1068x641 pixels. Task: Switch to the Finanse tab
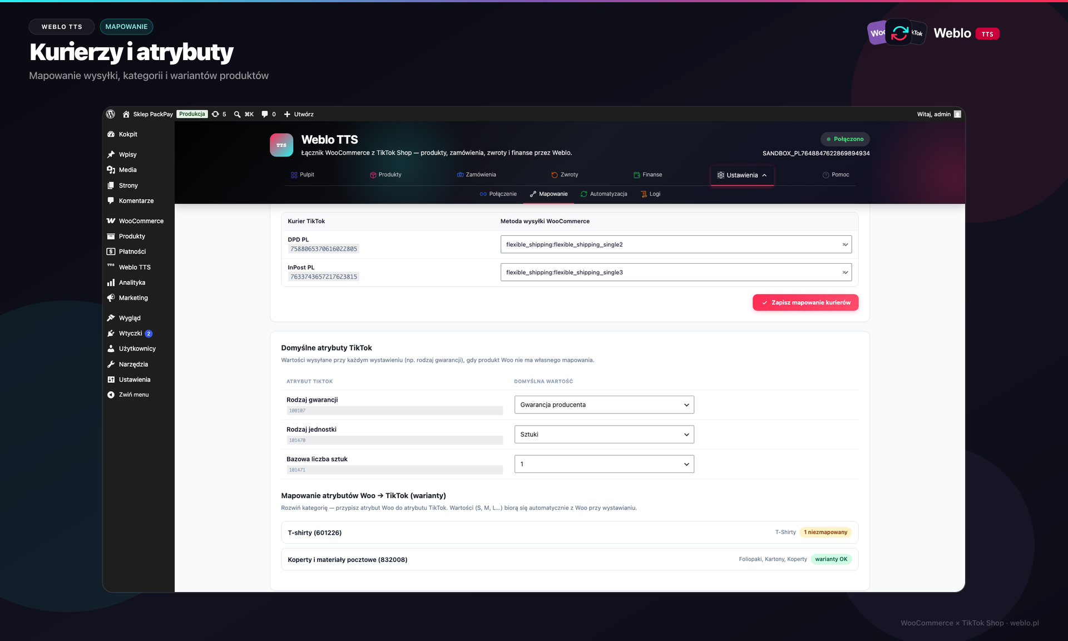coord(647,175)
